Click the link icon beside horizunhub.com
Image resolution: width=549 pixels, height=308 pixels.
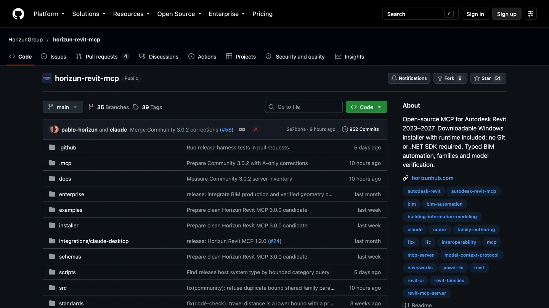pyautogui.click(x=406, y=178)
